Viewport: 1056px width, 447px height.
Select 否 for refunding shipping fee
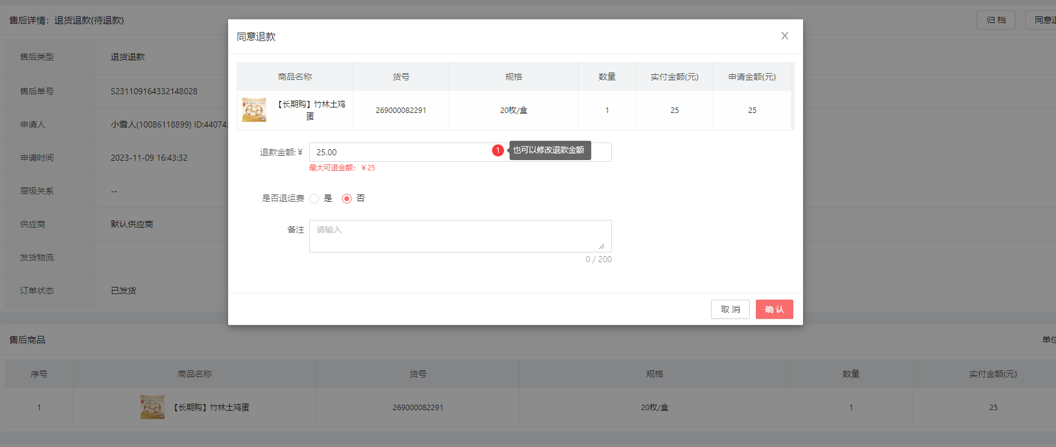(x=347, y=199)
